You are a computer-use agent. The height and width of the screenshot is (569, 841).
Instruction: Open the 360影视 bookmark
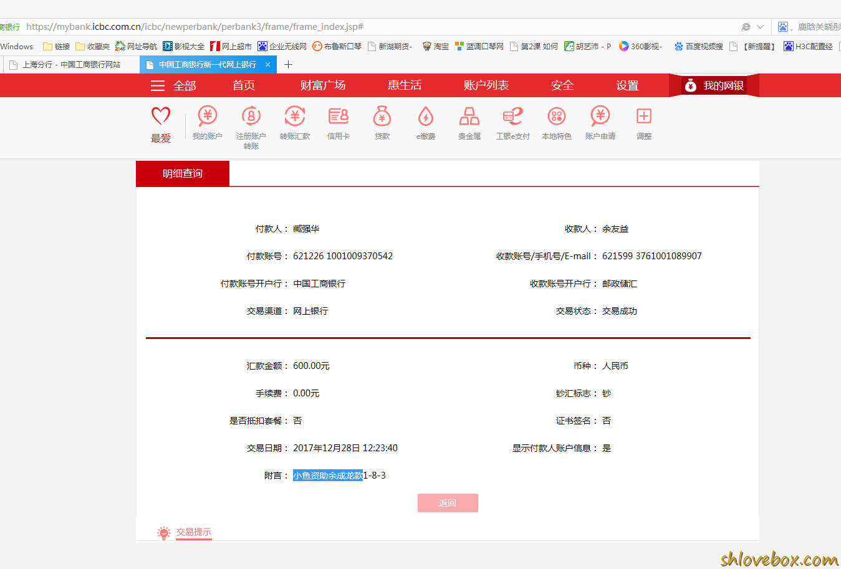640,46
